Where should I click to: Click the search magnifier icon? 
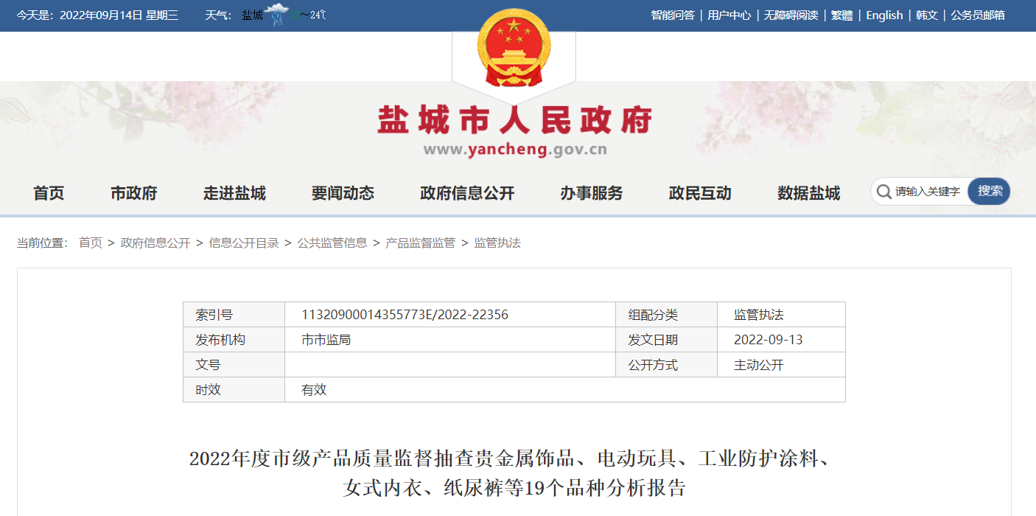pos(883,192)
